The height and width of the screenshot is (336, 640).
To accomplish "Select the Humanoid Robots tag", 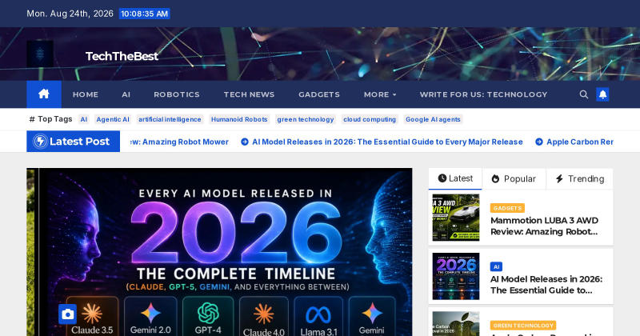I will click(239, 119).
